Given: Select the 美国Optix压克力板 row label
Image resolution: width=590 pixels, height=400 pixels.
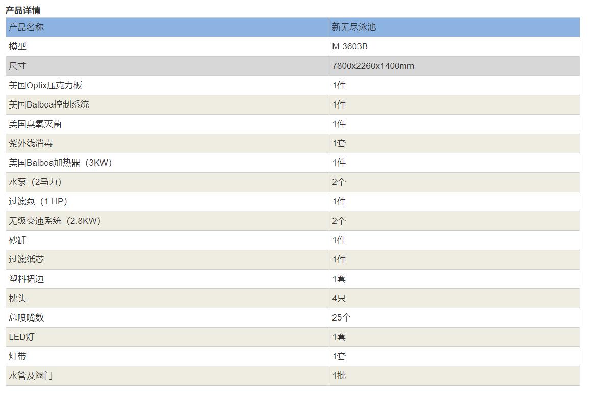Looking at the screenshot, I should tap(45, 86).
